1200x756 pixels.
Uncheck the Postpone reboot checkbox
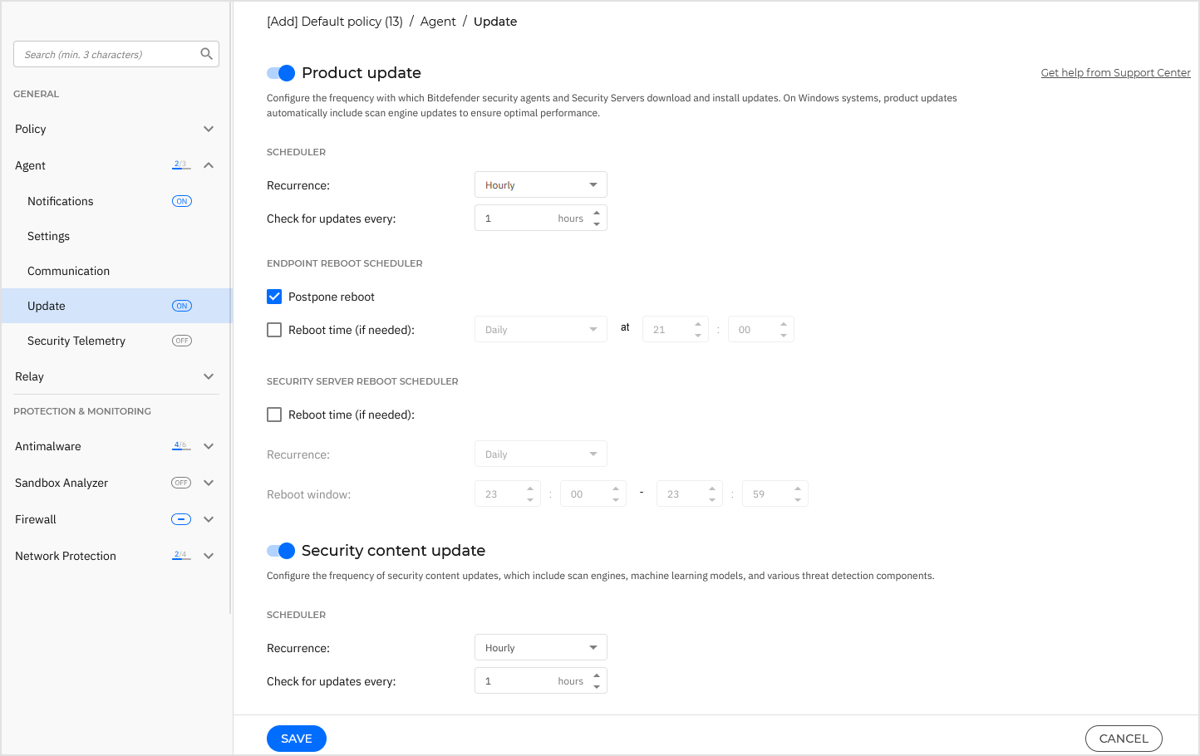point(274,297)
